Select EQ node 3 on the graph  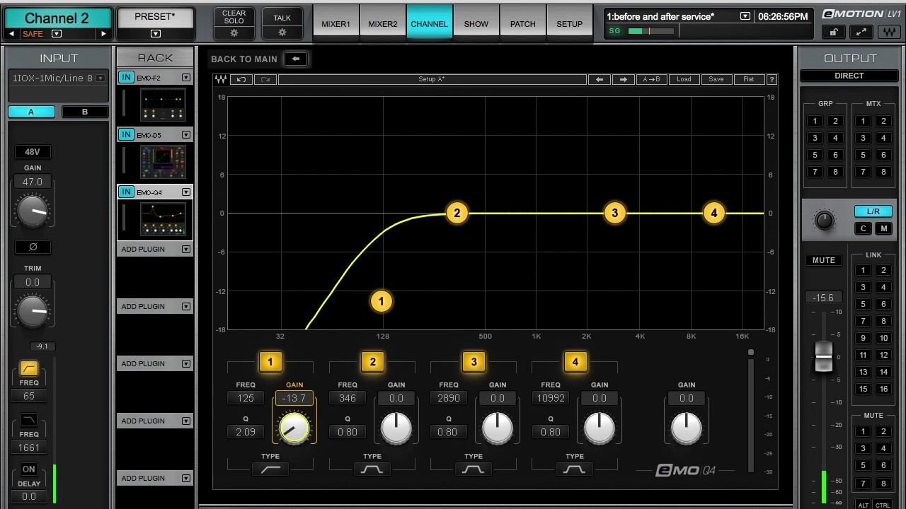(x=614, y=213)
